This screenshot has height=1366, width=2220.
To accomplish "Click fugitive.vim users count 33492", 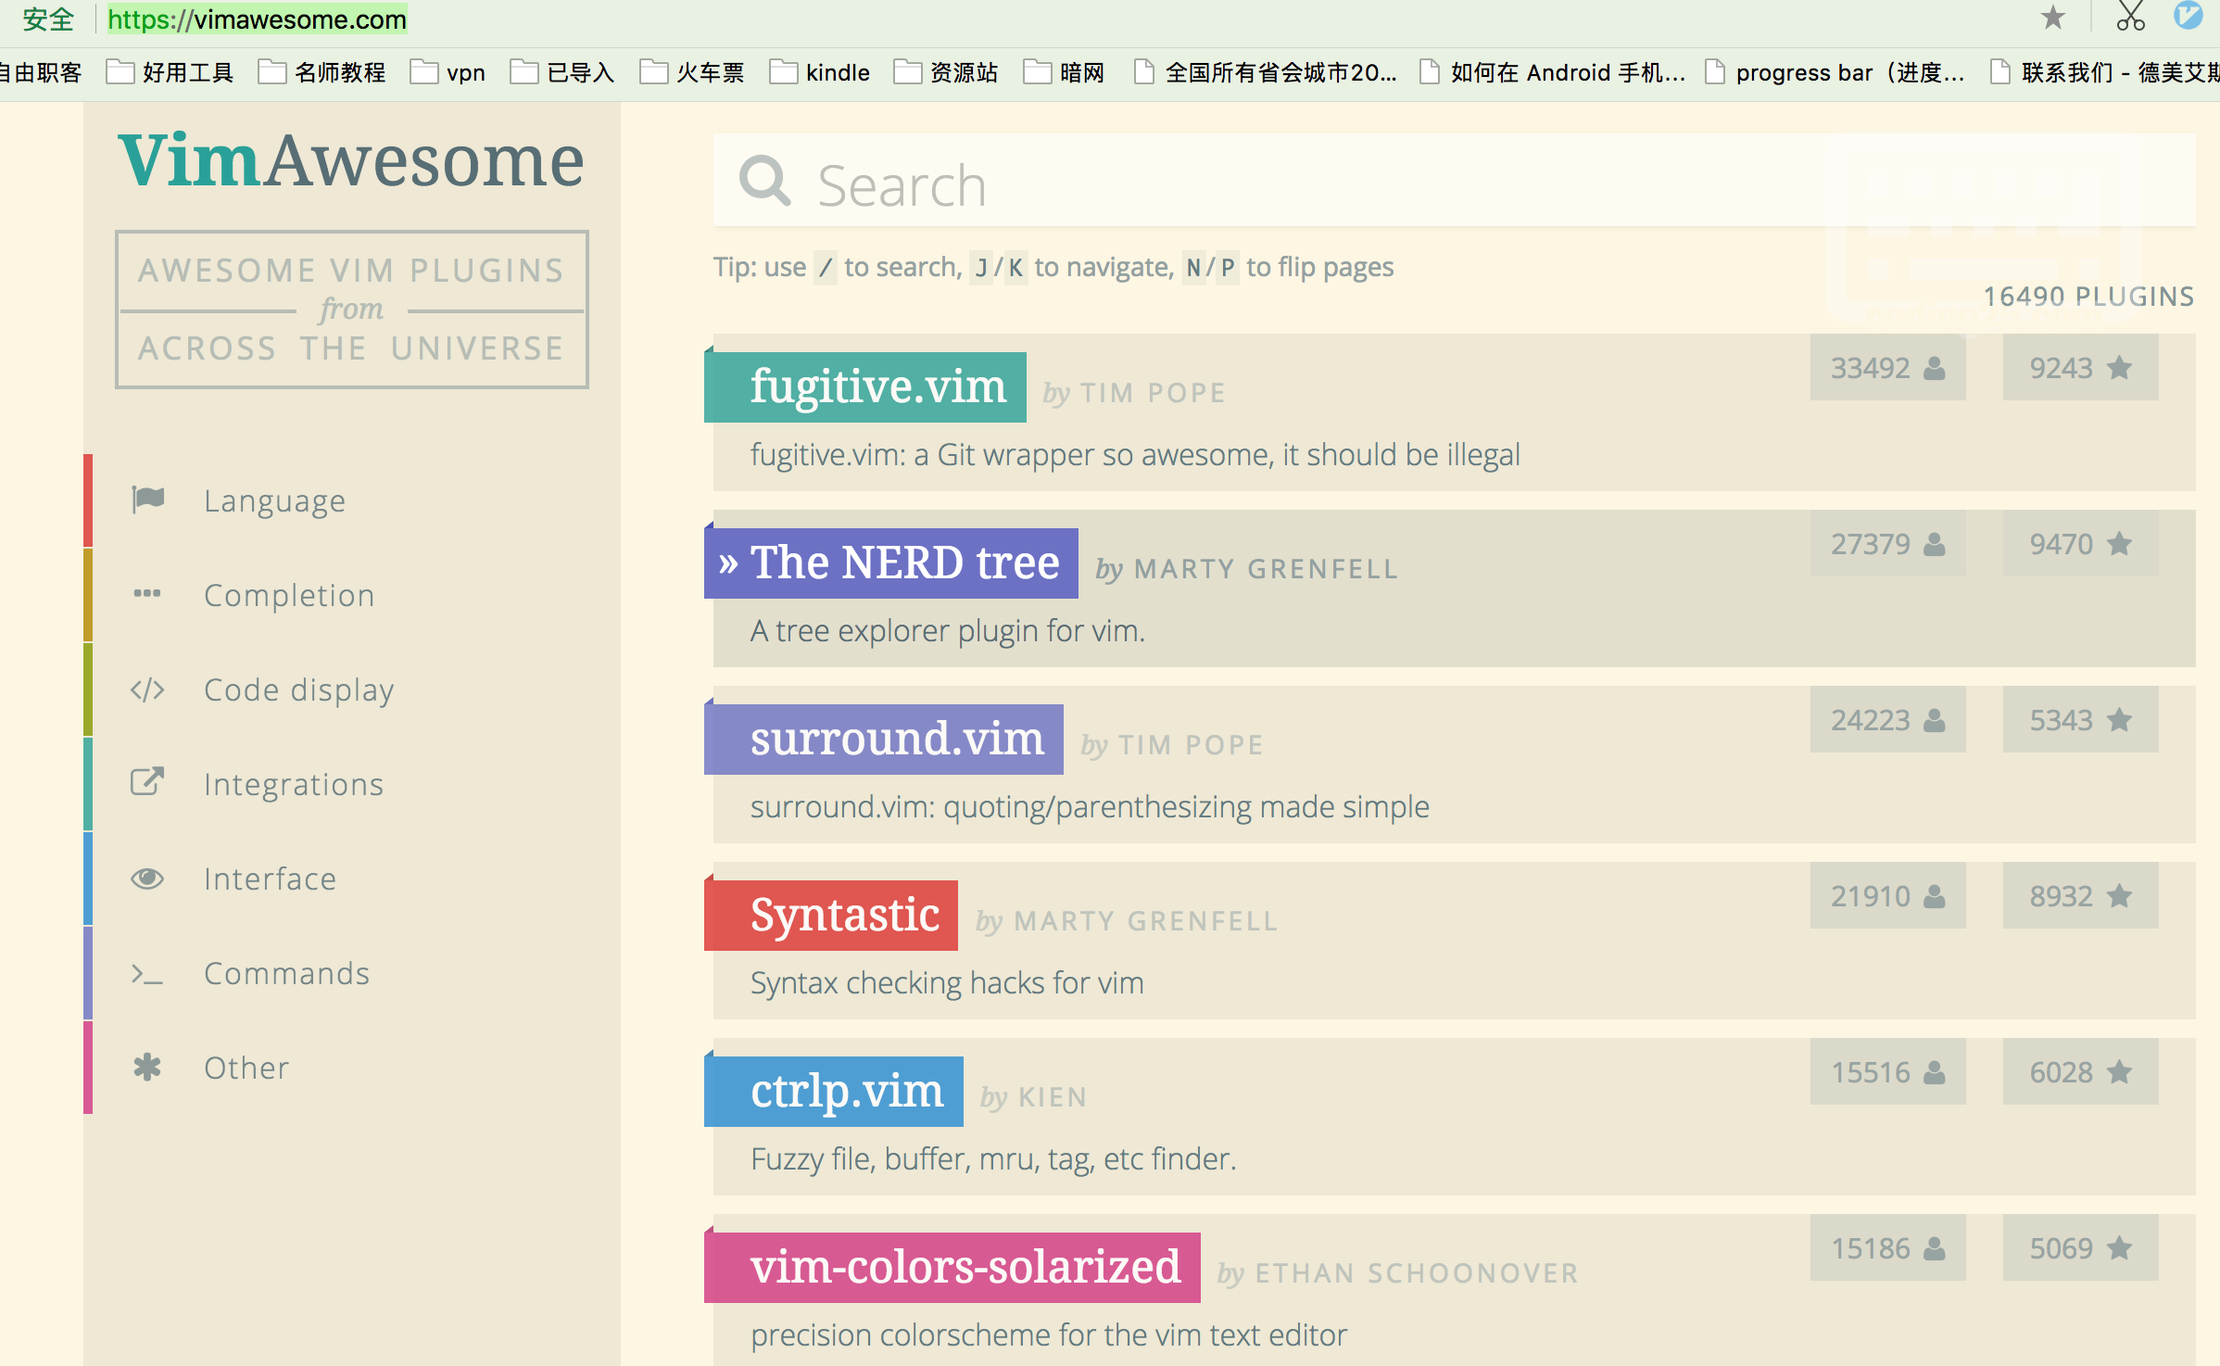I will click(1887, 368).
